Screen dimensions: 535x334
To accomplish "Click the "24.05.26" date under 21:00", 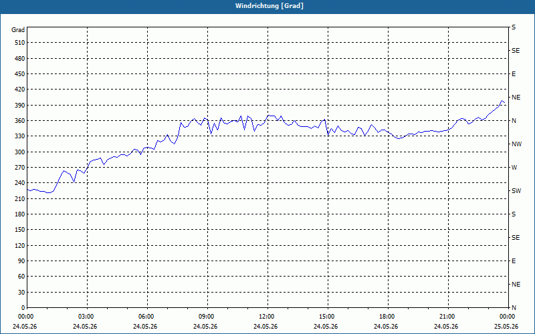I will (x=446, y=327).
